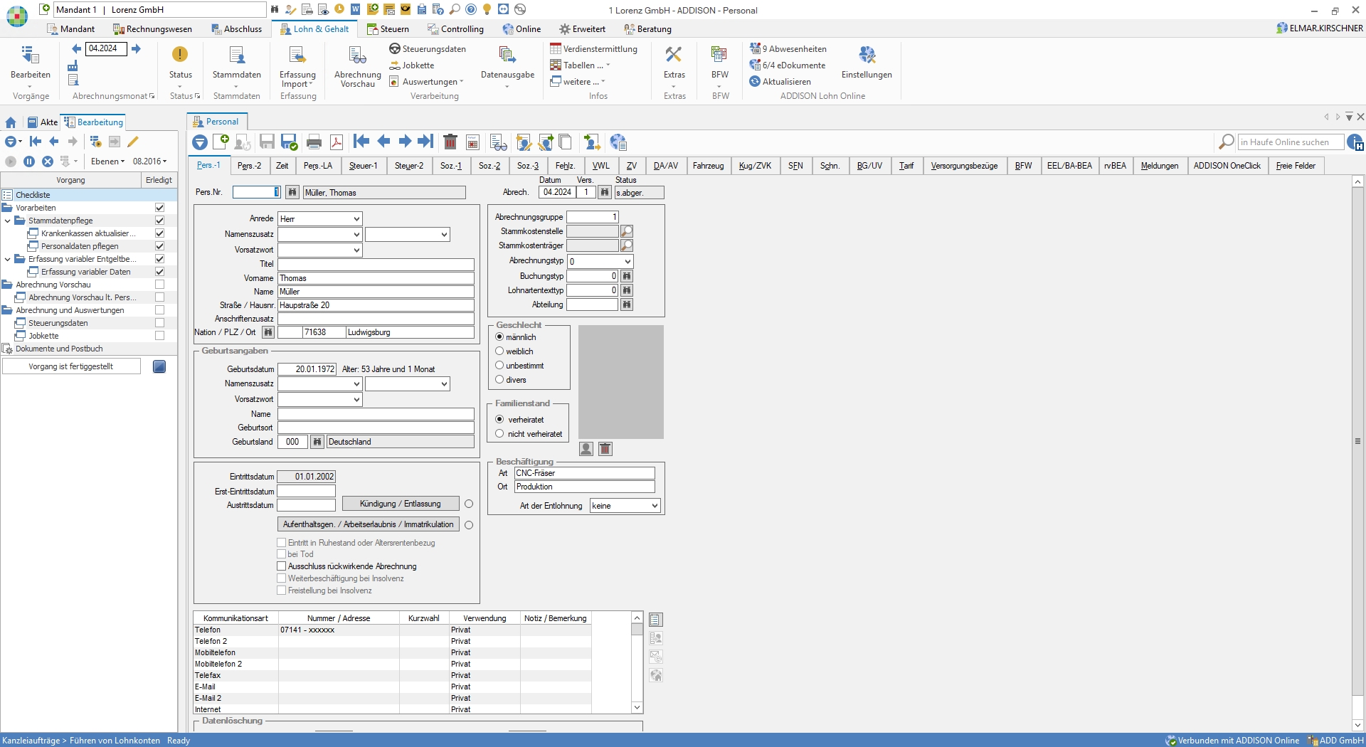Screen dimensions: 1366x747
Task: Jump to the last employee record
Action: [x=425, y=142]
